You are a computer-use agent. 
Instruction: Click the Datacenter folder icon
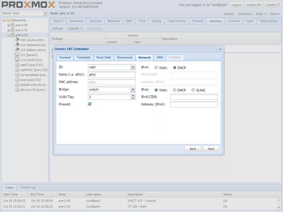(8, 20)
